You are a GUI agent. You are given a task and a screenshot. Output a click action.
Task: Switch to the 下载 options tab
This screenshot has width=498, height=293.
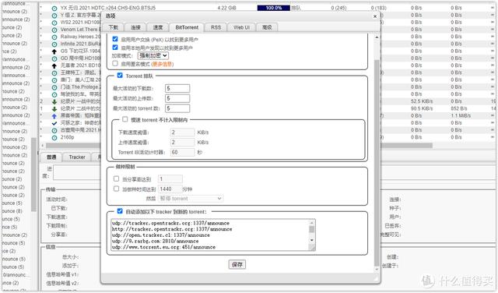114,27
